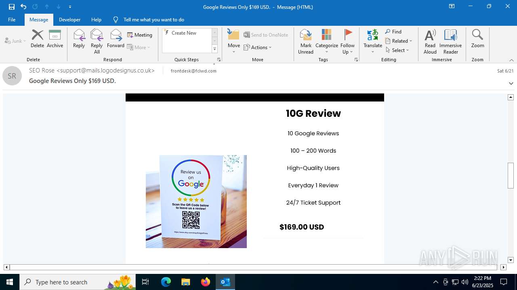Image resolution: width=517 pixels, height=290 pixels.
Task: Open the Tags dialog launcher
Action: pos(356,60)
